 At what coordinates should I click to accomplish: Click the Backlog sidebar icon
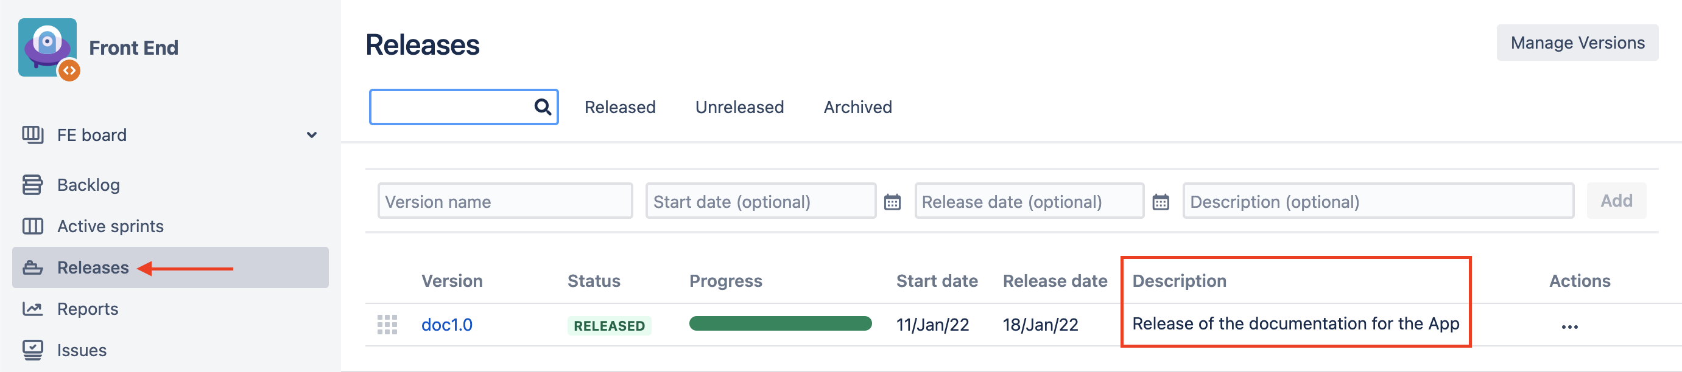(33, 185)
